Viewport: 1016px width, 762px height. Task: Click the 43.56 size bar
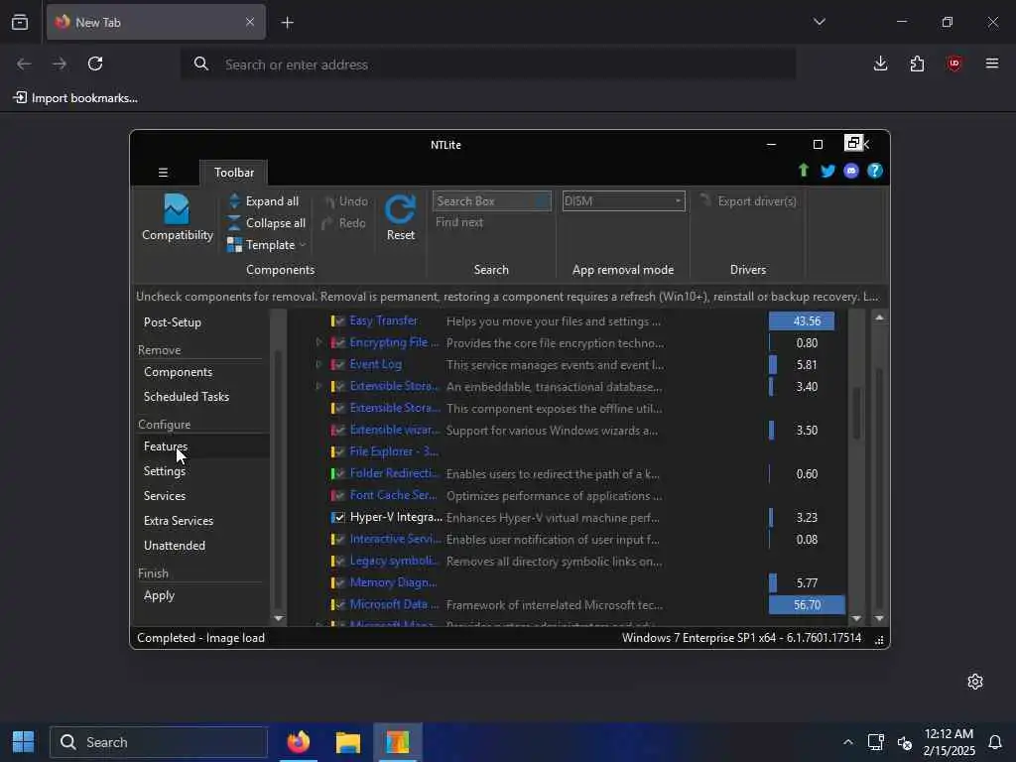(x=802, y=320)
